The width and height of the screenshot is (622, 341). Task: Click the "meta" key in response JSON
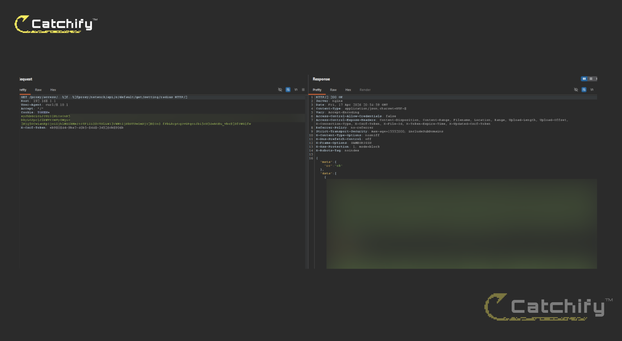326,162
